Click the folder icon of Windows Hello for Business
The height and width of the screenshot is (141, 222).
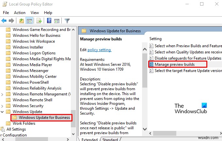[x=8, y=35]
